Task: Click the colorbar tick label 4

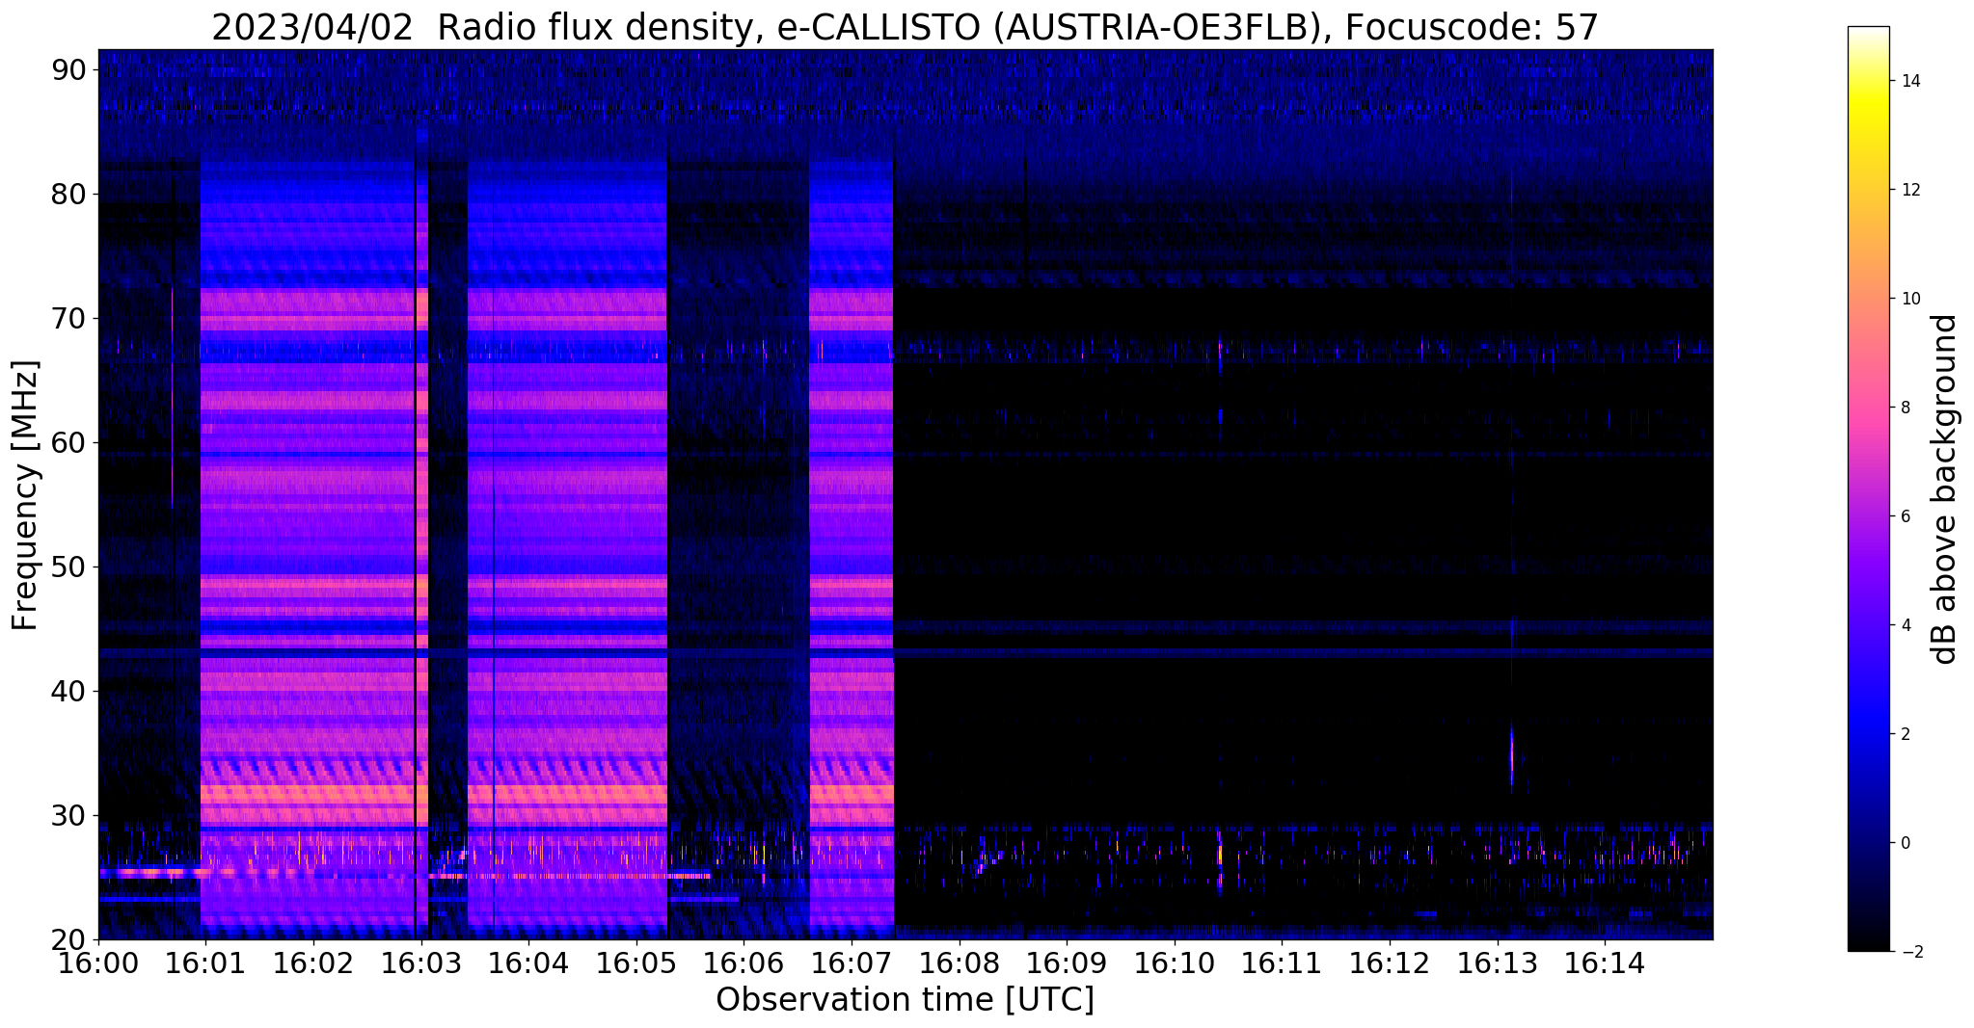Action: click(x=1905, y=625)
